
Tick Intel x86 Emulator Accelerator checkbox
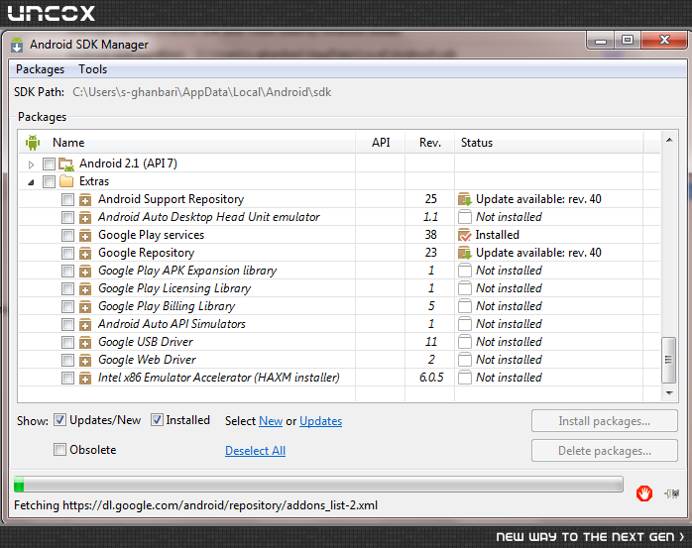(x=67, y=378)
